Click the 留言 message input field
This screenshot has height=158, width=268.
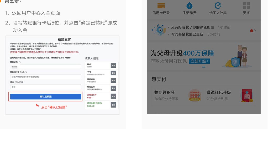tap(46, 87)
